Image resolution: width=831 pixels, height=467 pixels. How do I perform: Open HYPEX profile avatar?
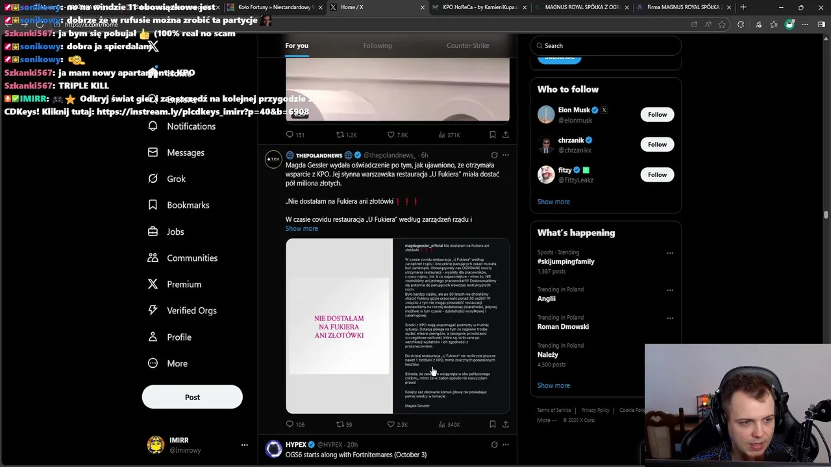click(273, 448)
